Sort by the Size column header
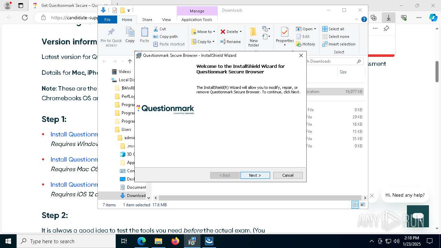 pyautogui.click(x=351, y=72)
